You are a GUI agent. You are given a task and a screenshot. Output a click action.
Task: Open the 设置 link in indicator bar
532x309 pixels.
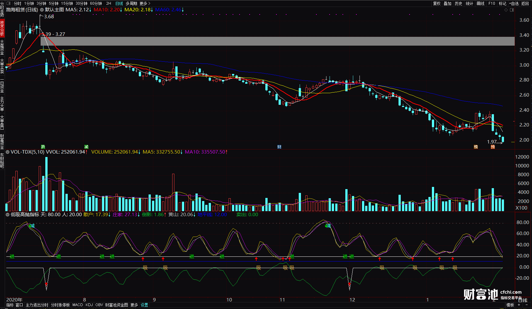coord(144,305)
